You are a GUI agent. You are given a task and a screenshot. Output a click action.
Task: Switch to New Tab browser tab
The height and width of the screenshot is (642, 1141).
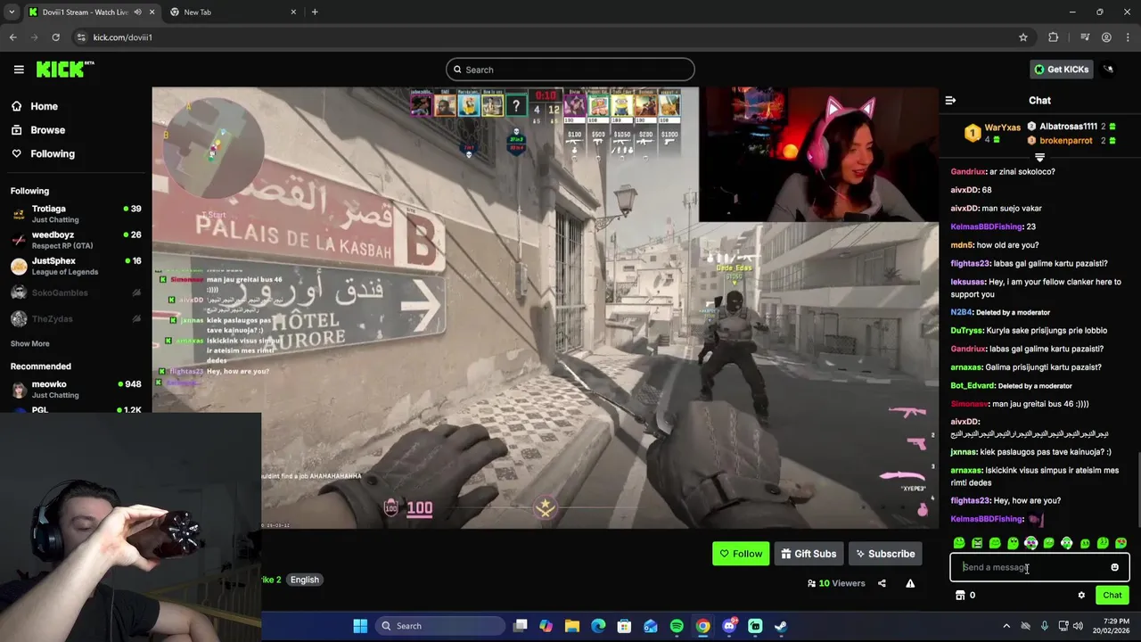(232, 12)
